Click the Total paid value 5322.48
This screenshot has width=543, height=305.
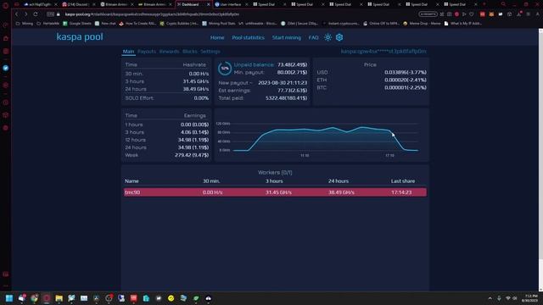tap(287, 98)
